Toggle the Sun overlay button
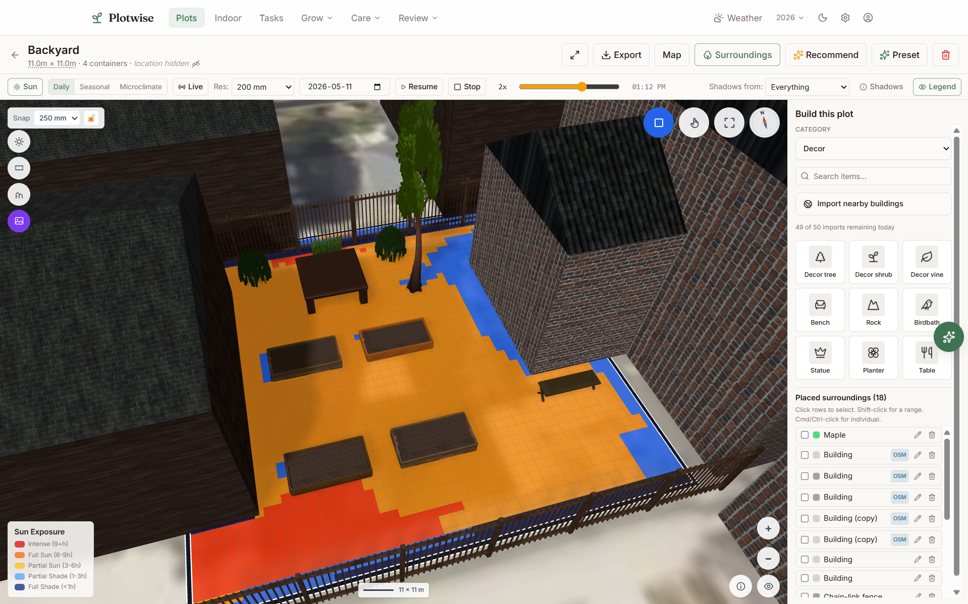The height and width of the screenshot is (604, 968). click(x=25, y=87)
